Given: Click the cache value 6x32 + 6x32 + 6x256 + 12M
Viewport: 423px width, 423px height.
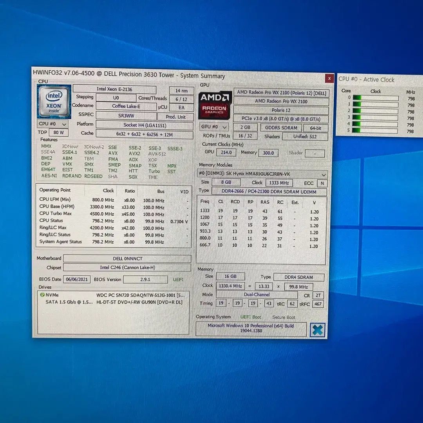Looking at the screenshot, I should coord(145,134).
